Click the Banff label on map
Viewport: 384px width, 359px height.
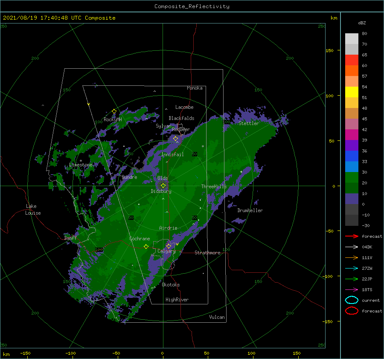pyautogui.click(x=70, y=238)
